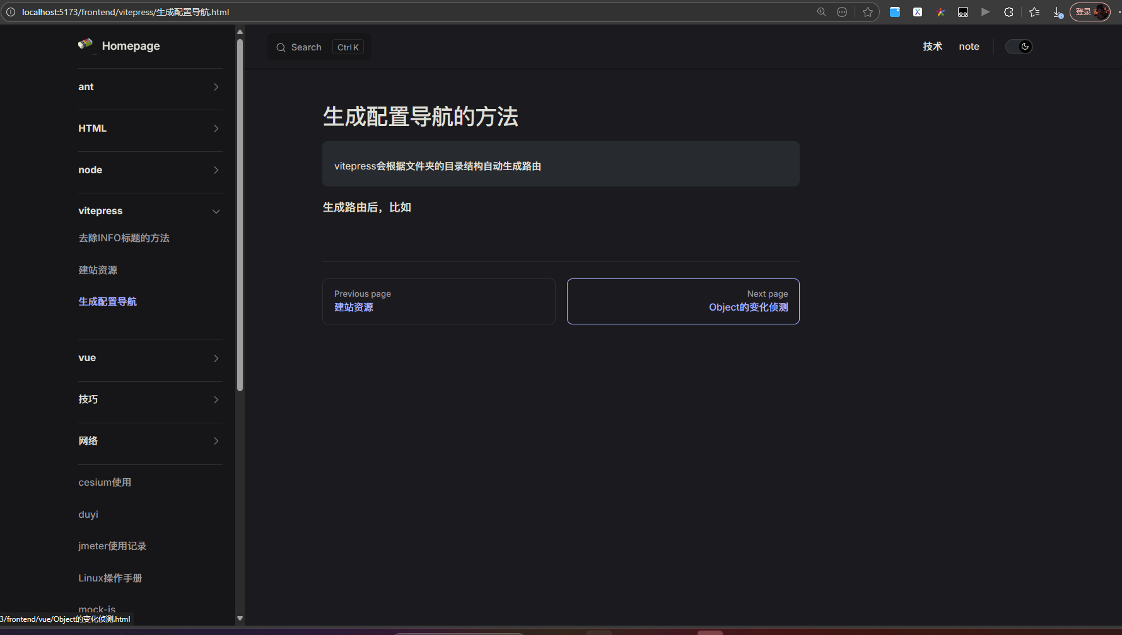Click the site information icon before URL
Screen dimensions: 1122x635
click(11, 12)
